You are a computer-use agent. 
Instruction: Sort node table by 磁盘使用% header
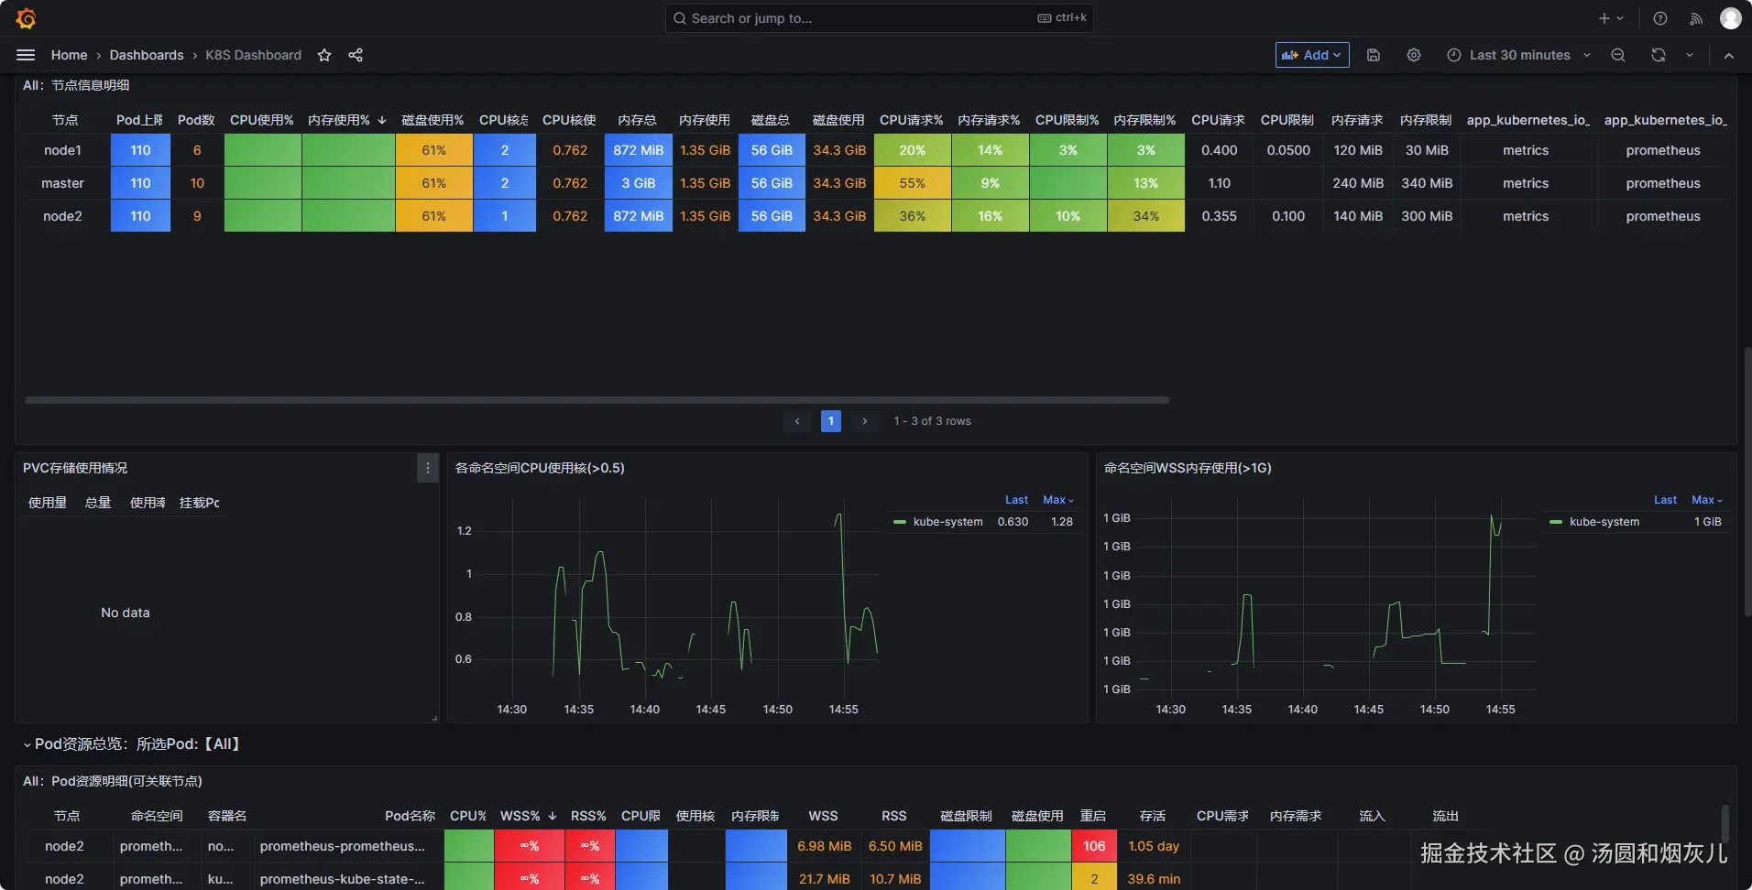(433, 120)
